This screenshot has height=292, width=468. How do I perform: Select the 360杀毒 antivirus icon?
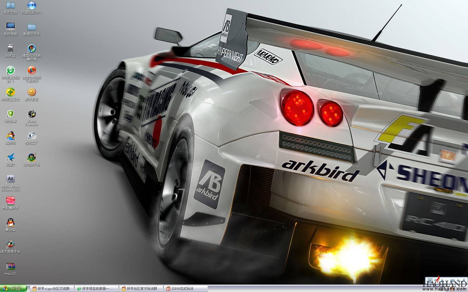pos(10,116)
